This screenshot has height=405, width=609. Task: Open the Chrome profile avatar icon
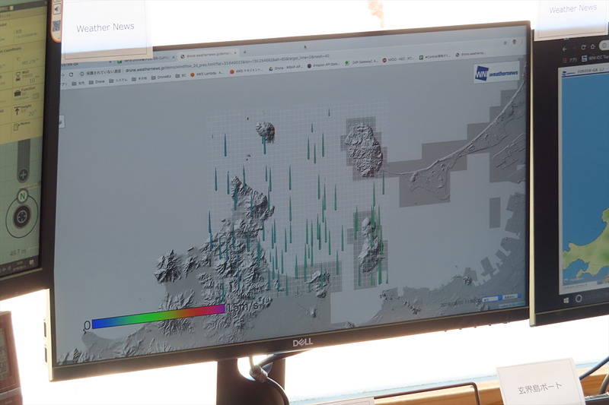[x=515, y=42]
